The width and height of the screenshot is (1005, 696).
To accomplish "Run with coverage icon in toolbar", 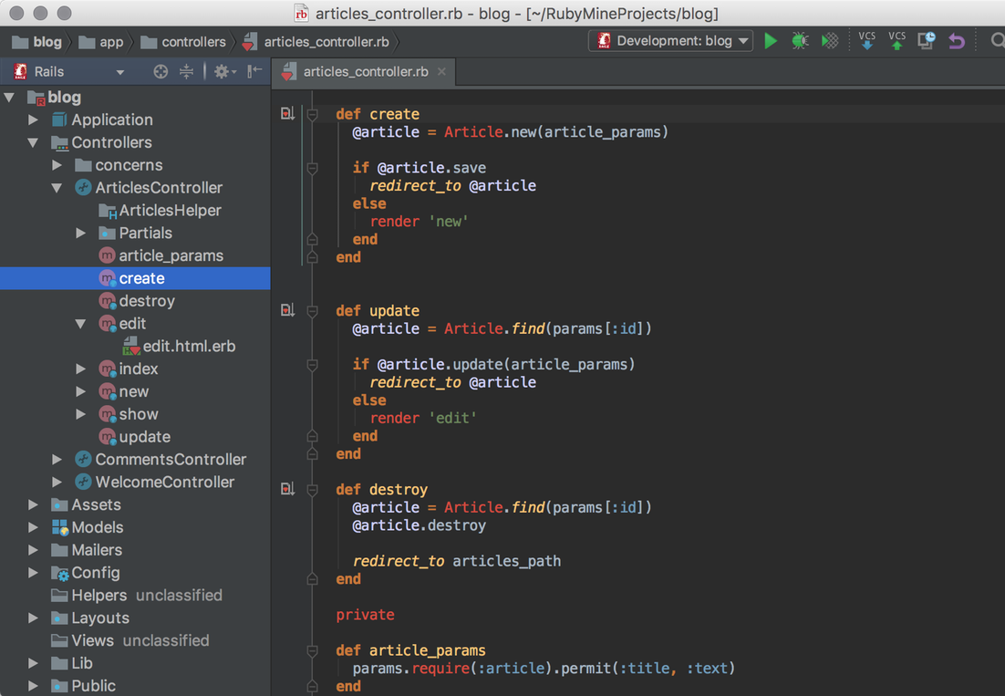I will click(830, 41).
